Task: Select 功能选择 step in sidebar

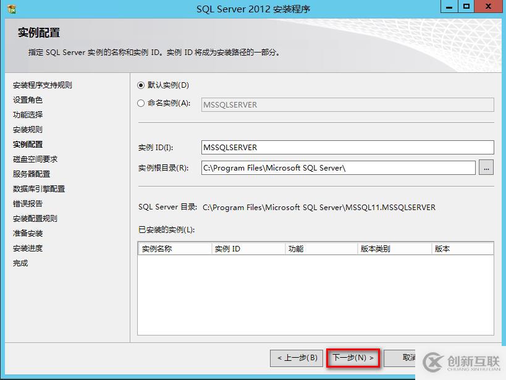Action: pyautogui.click(x=28, y=114)
